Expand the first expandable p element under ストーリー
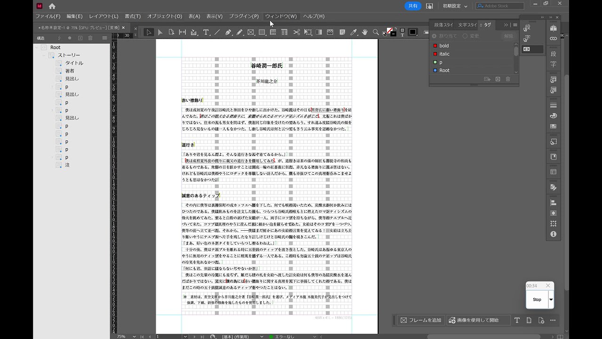The image size is (602, 339). pyautogui.click(x=52, y=87)
